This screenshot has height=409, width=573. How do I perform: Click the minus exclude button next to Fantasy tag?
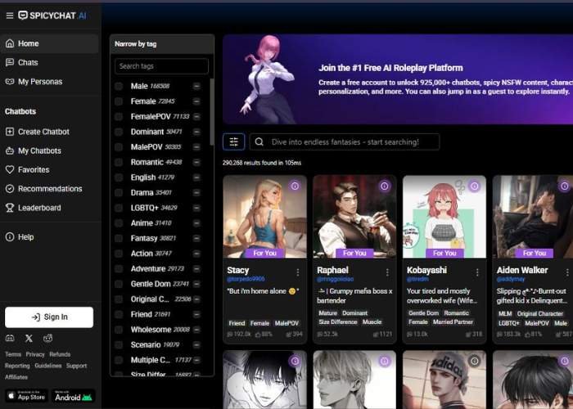click(x=196, y=238)
